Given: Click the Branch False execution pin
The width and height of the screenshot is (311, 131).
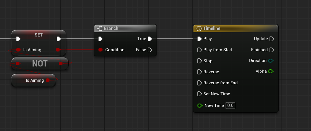Looking at the screenshot, I should pyautogui.click(x=150, y=50).
